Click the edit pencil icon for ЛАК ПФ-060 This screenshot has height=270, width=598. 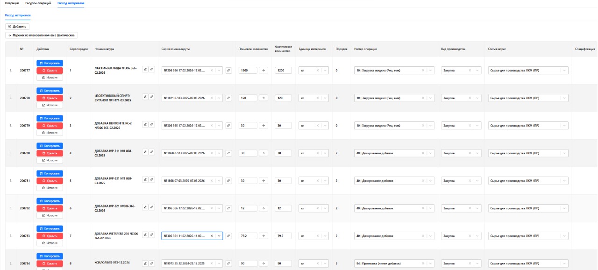pos(145,69)
